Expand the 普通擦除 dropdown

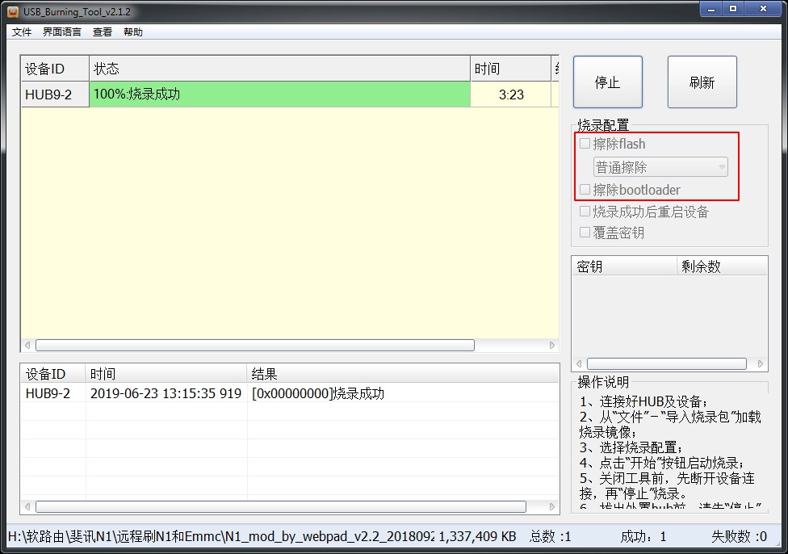click(x=660, y=167)
